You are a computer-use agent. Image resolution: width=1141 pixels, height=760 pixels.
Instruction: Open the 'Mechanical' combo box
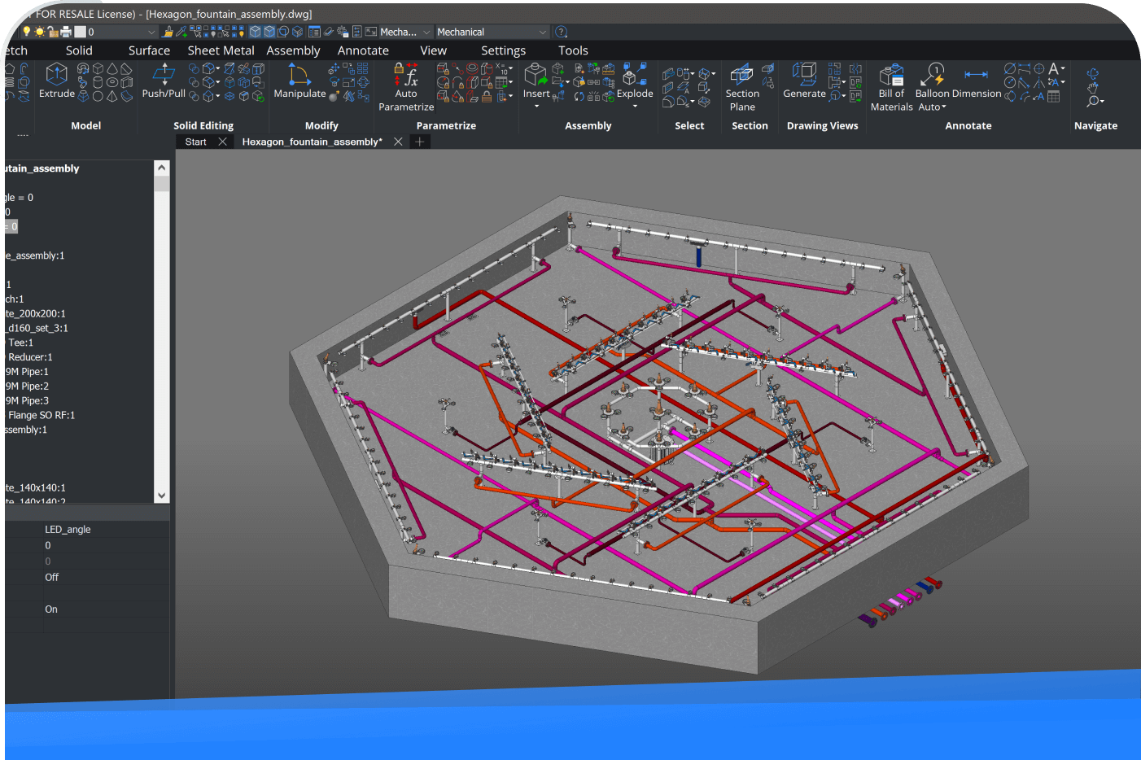[492, 32]
